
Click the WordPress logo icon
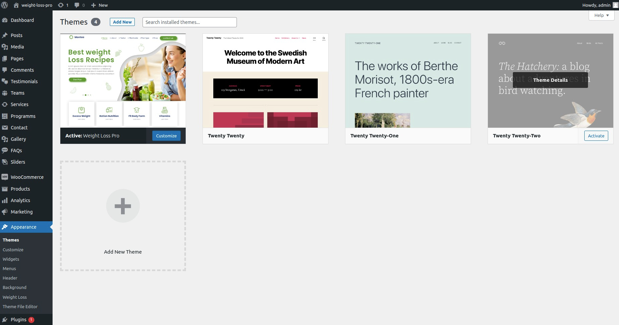[x=5, y=5]
